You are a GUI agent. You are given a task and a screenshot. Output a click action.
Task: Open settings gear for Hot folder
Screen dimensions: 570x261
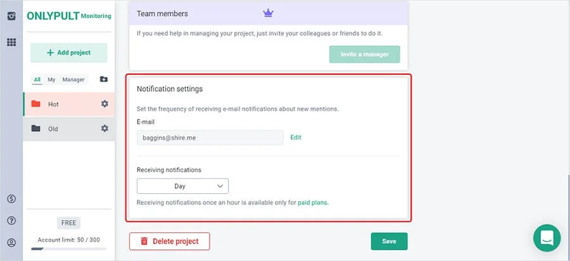point(104,104)
